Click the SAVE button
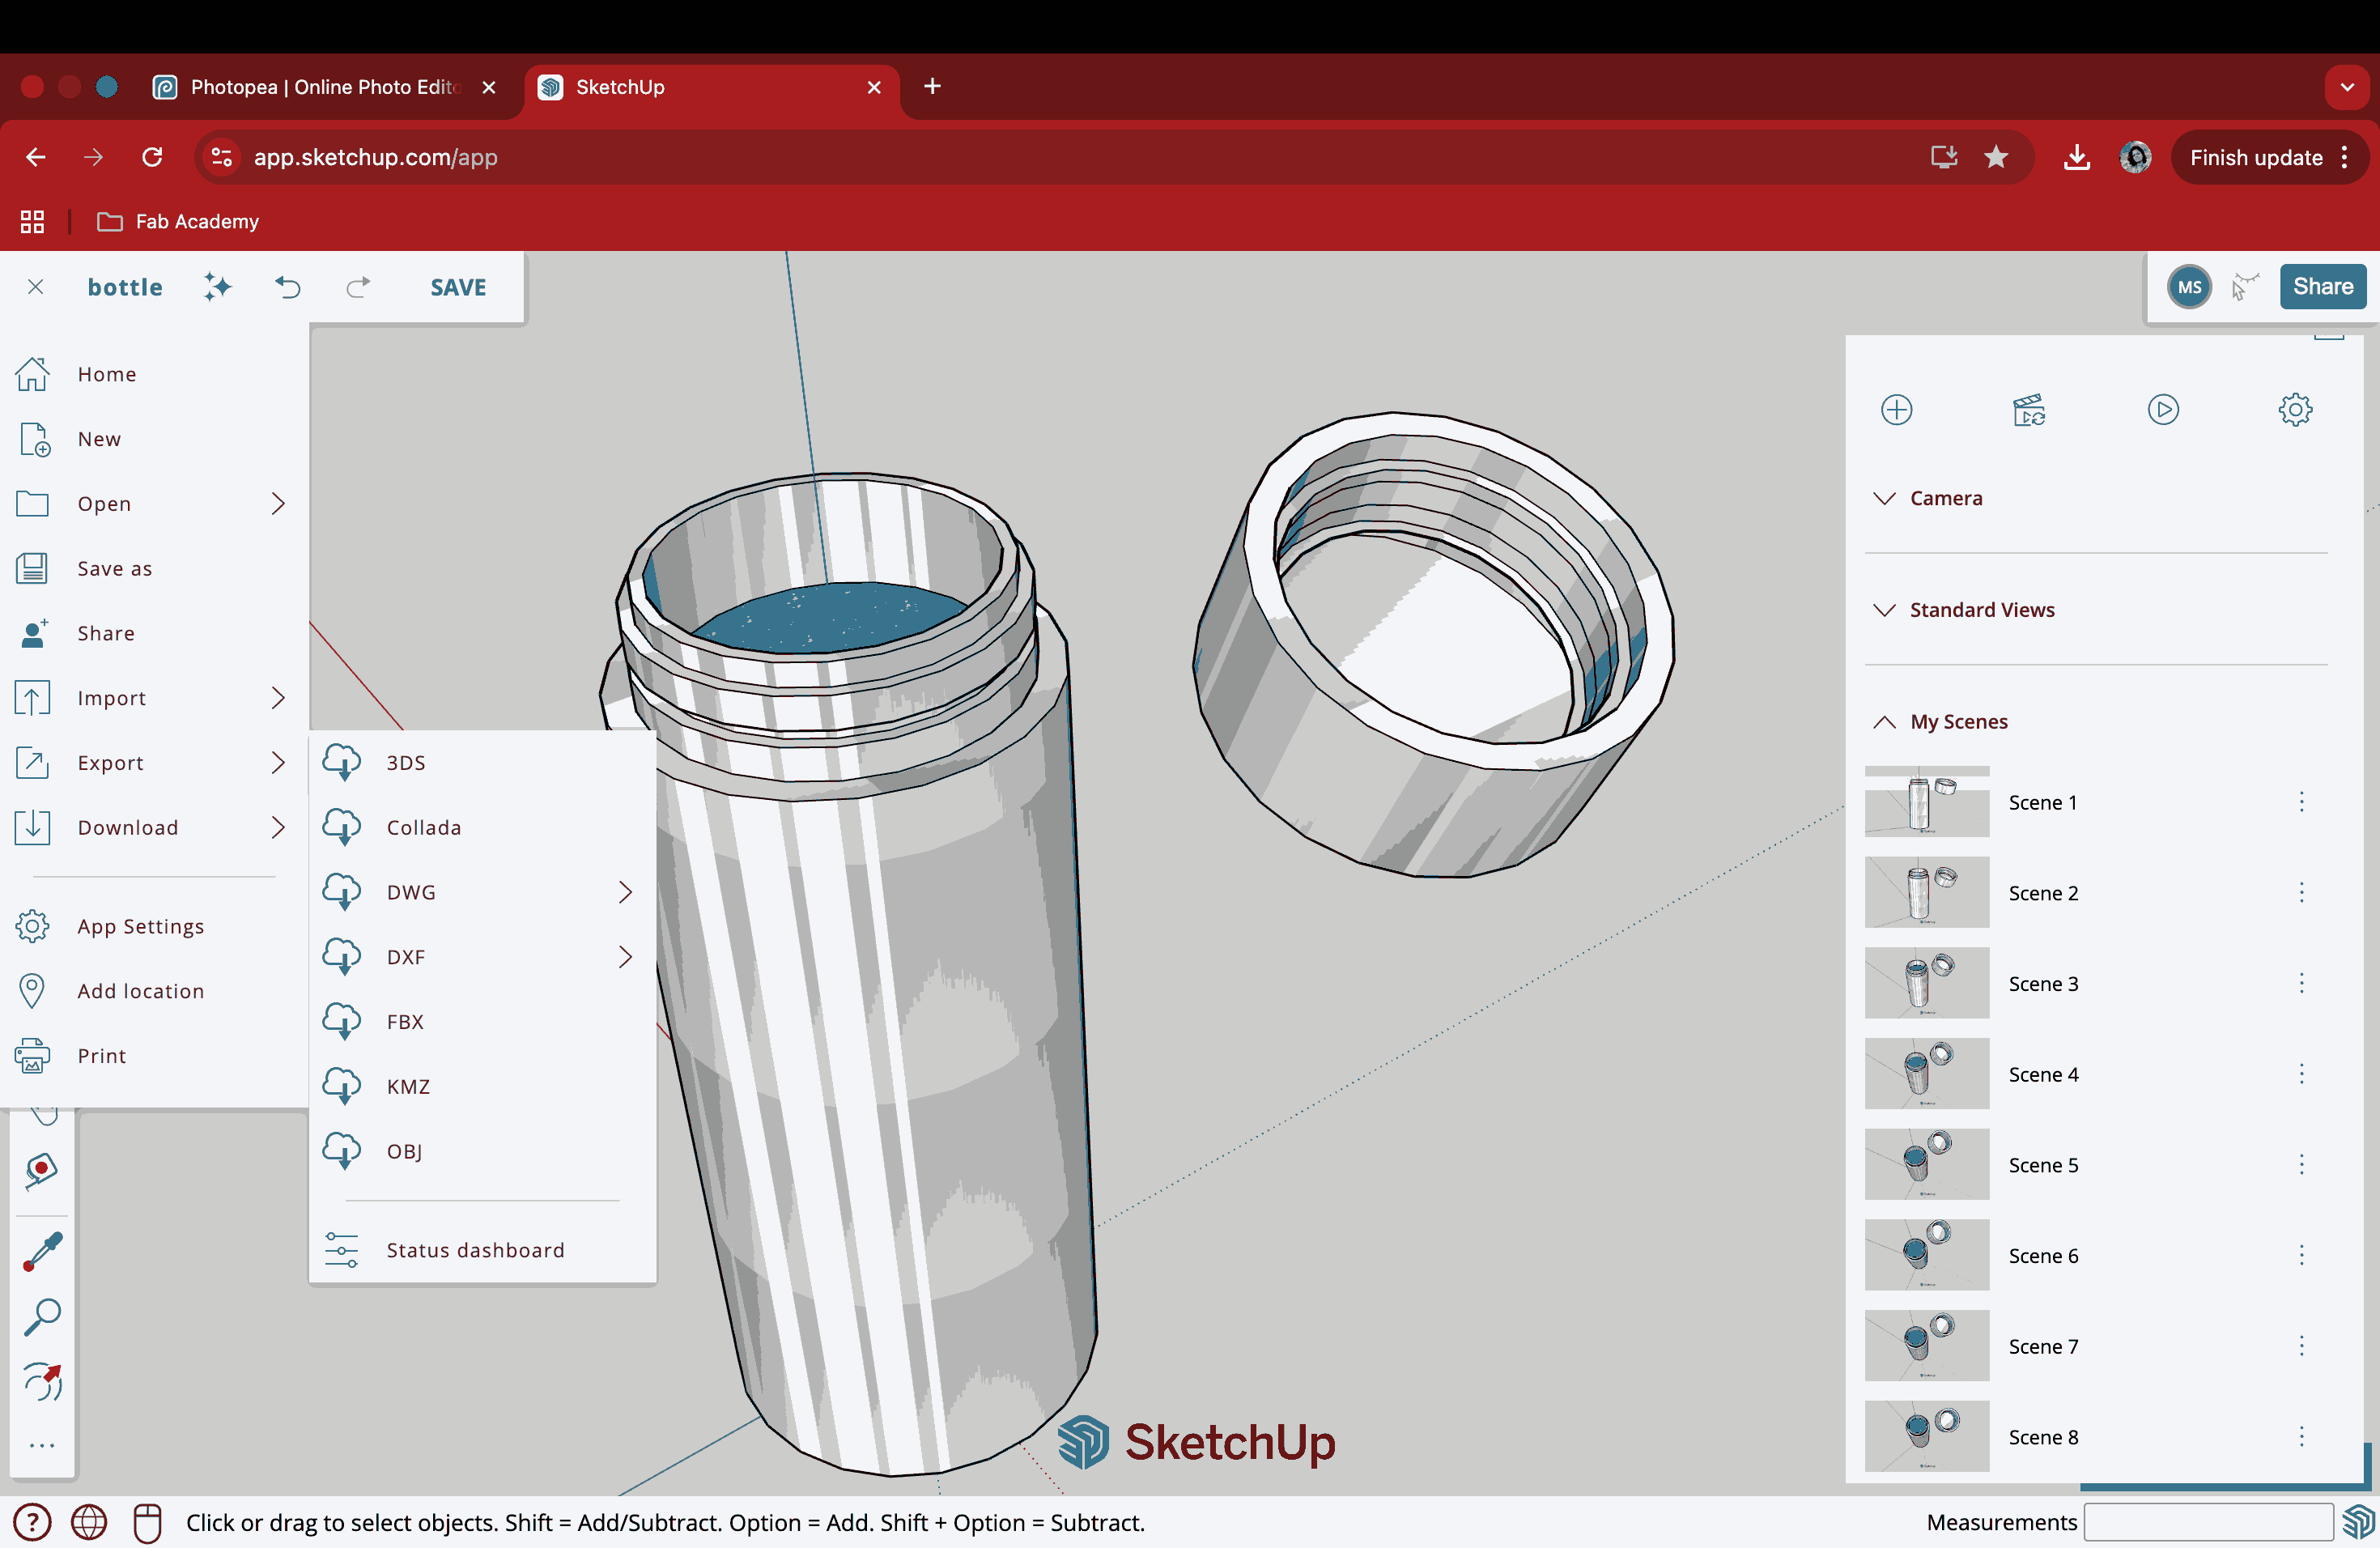Image resolution: width=2380 pixels, height=1548 pixels. pos(458,287)
